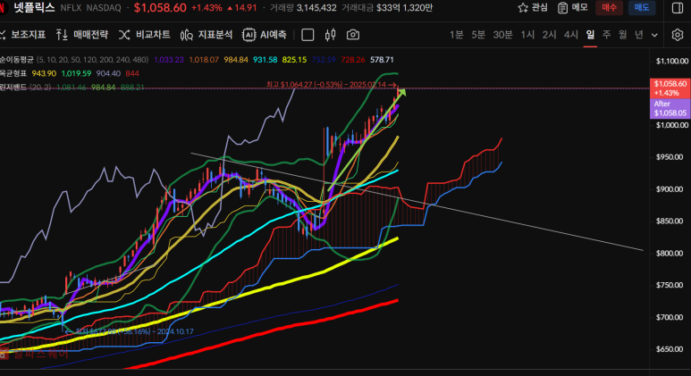Click the Ichimoku indicator label
The width and height of the screenshot is (691, 376).
[13, 73]
